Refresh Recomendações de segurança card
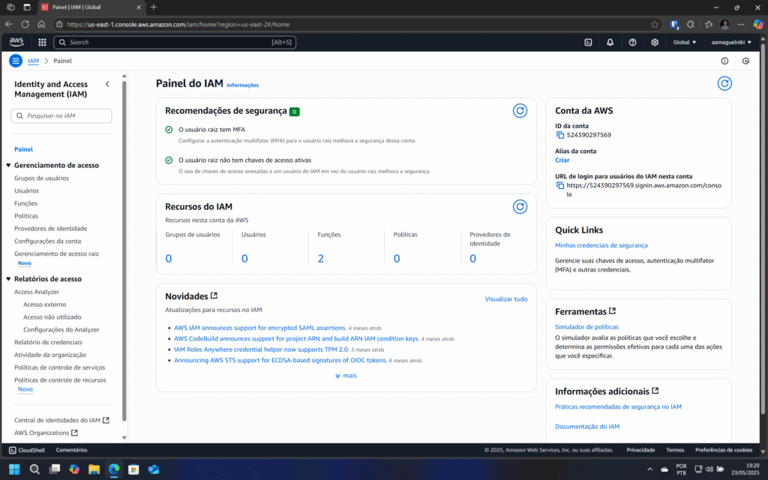Screen dimensions: 768x480 [x=520, y=111]
